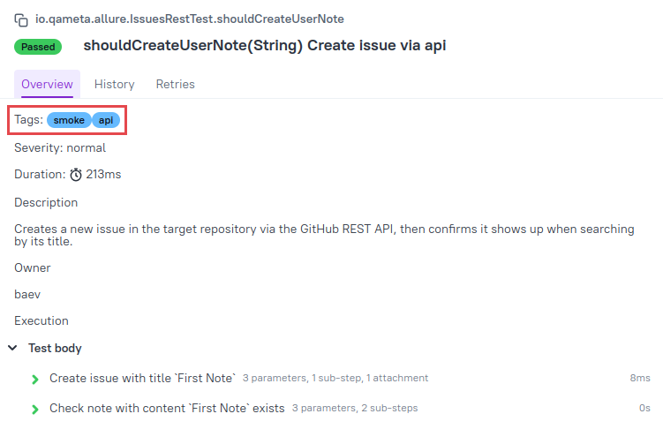Click the owner name baev
Screen dimensions: 663x444
(x=27, y=294)
